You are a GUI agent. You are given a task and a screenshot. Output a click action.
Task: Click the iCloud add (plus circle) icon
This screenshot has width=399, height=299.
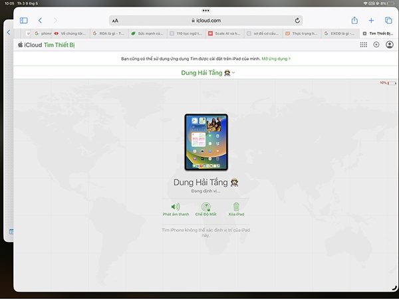tap(376, 45)
